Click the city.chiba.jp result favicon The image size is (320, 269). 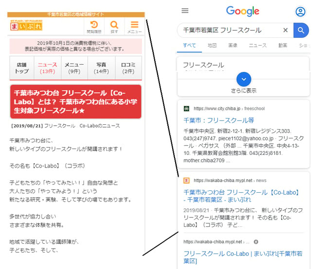[x=186, y=109]
